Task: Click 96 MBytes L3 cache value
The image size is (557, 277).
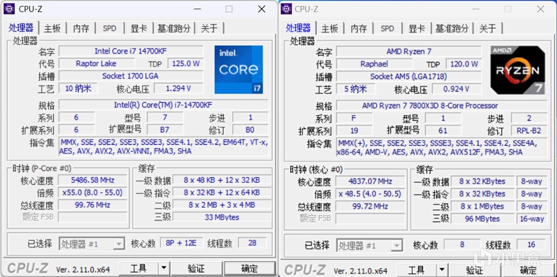Action: [x=482, y=219]
